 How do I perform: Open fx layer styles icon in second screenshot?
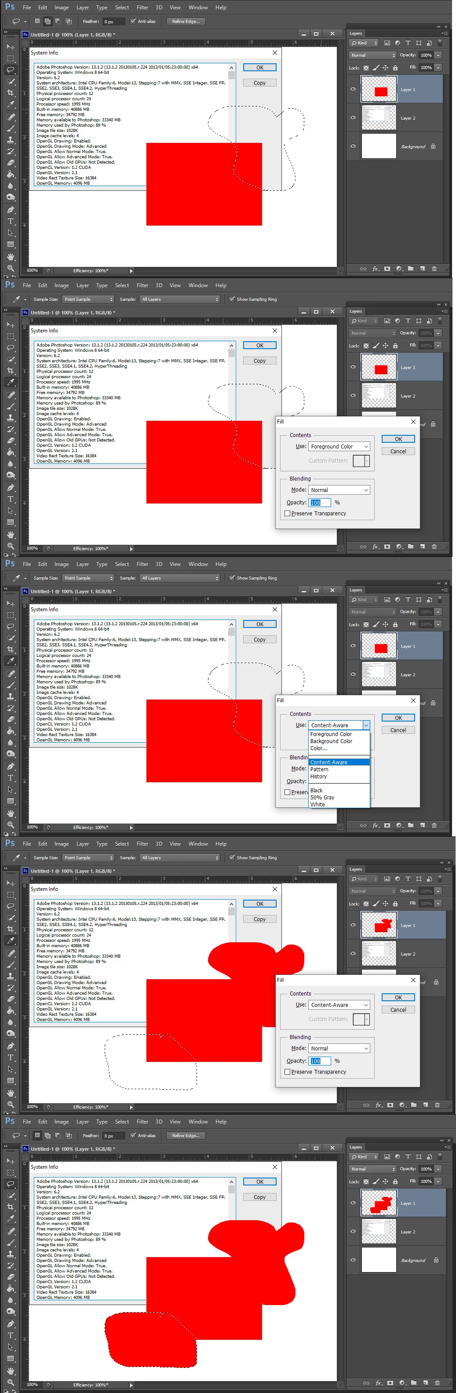click(376, 546)
